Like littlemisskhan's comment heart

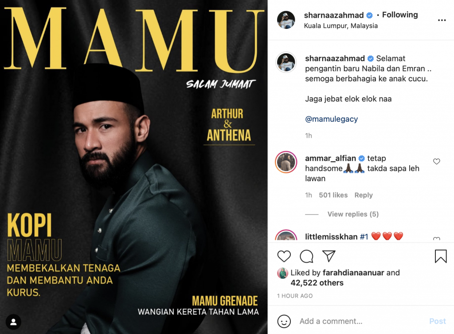[437, 239]
